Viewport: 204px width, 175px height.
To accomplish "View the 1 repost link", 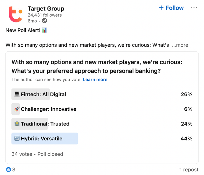I will tap(189, 169).
